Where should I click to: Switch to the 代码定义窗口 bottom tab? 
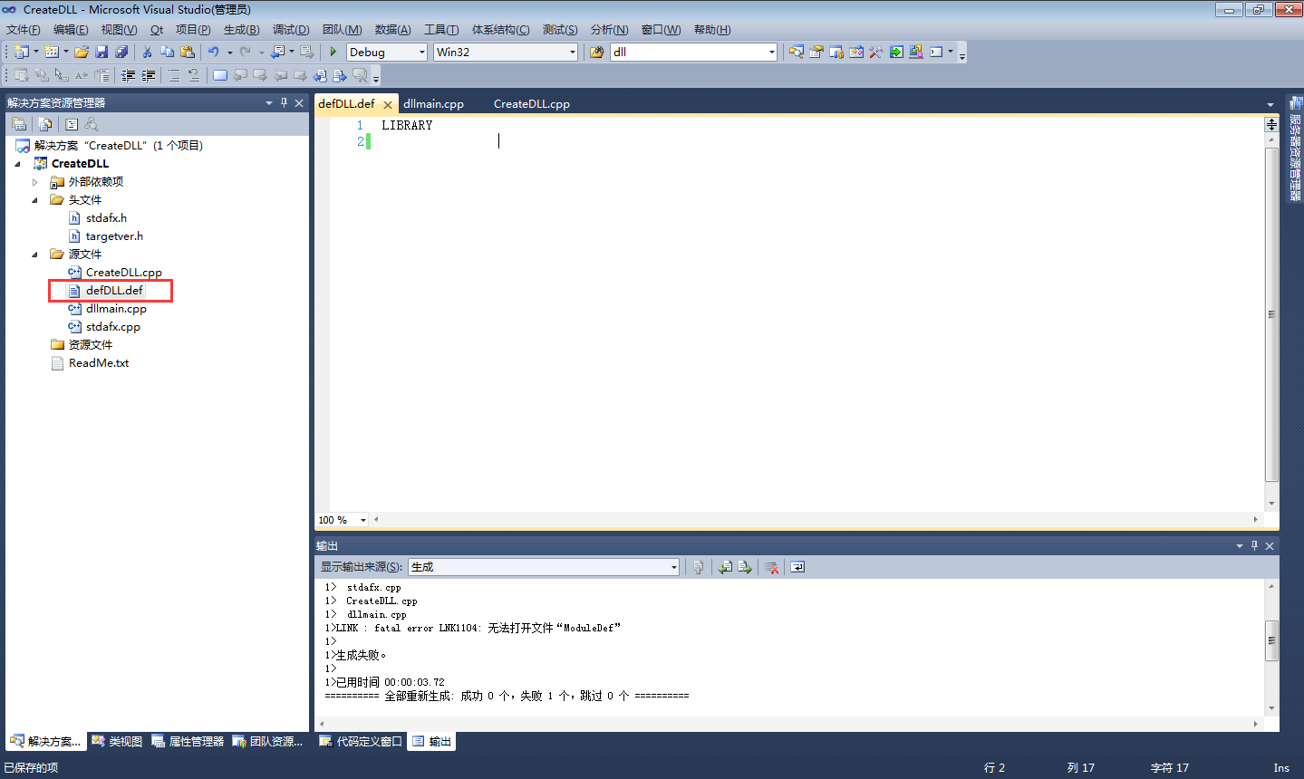click(x=361, y=741)
